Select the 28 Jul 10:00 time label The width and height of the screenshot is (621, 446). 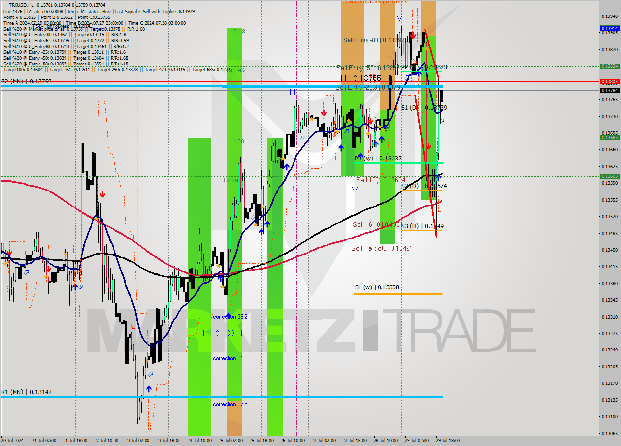click(x=386, y=441)
